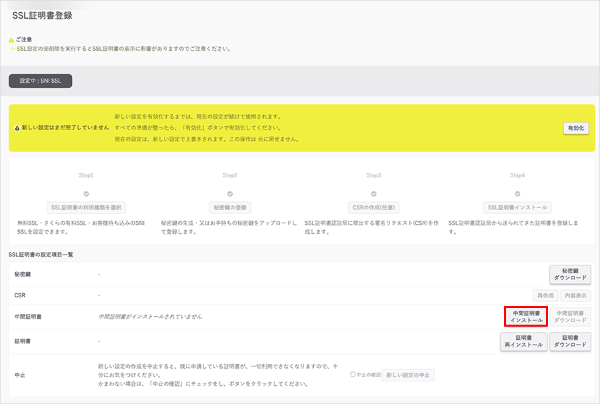The height and width of the screenshot is (404, 600).
Task: Select SSL証明書の利用種類を選択 step button
Action: point(87,207)
